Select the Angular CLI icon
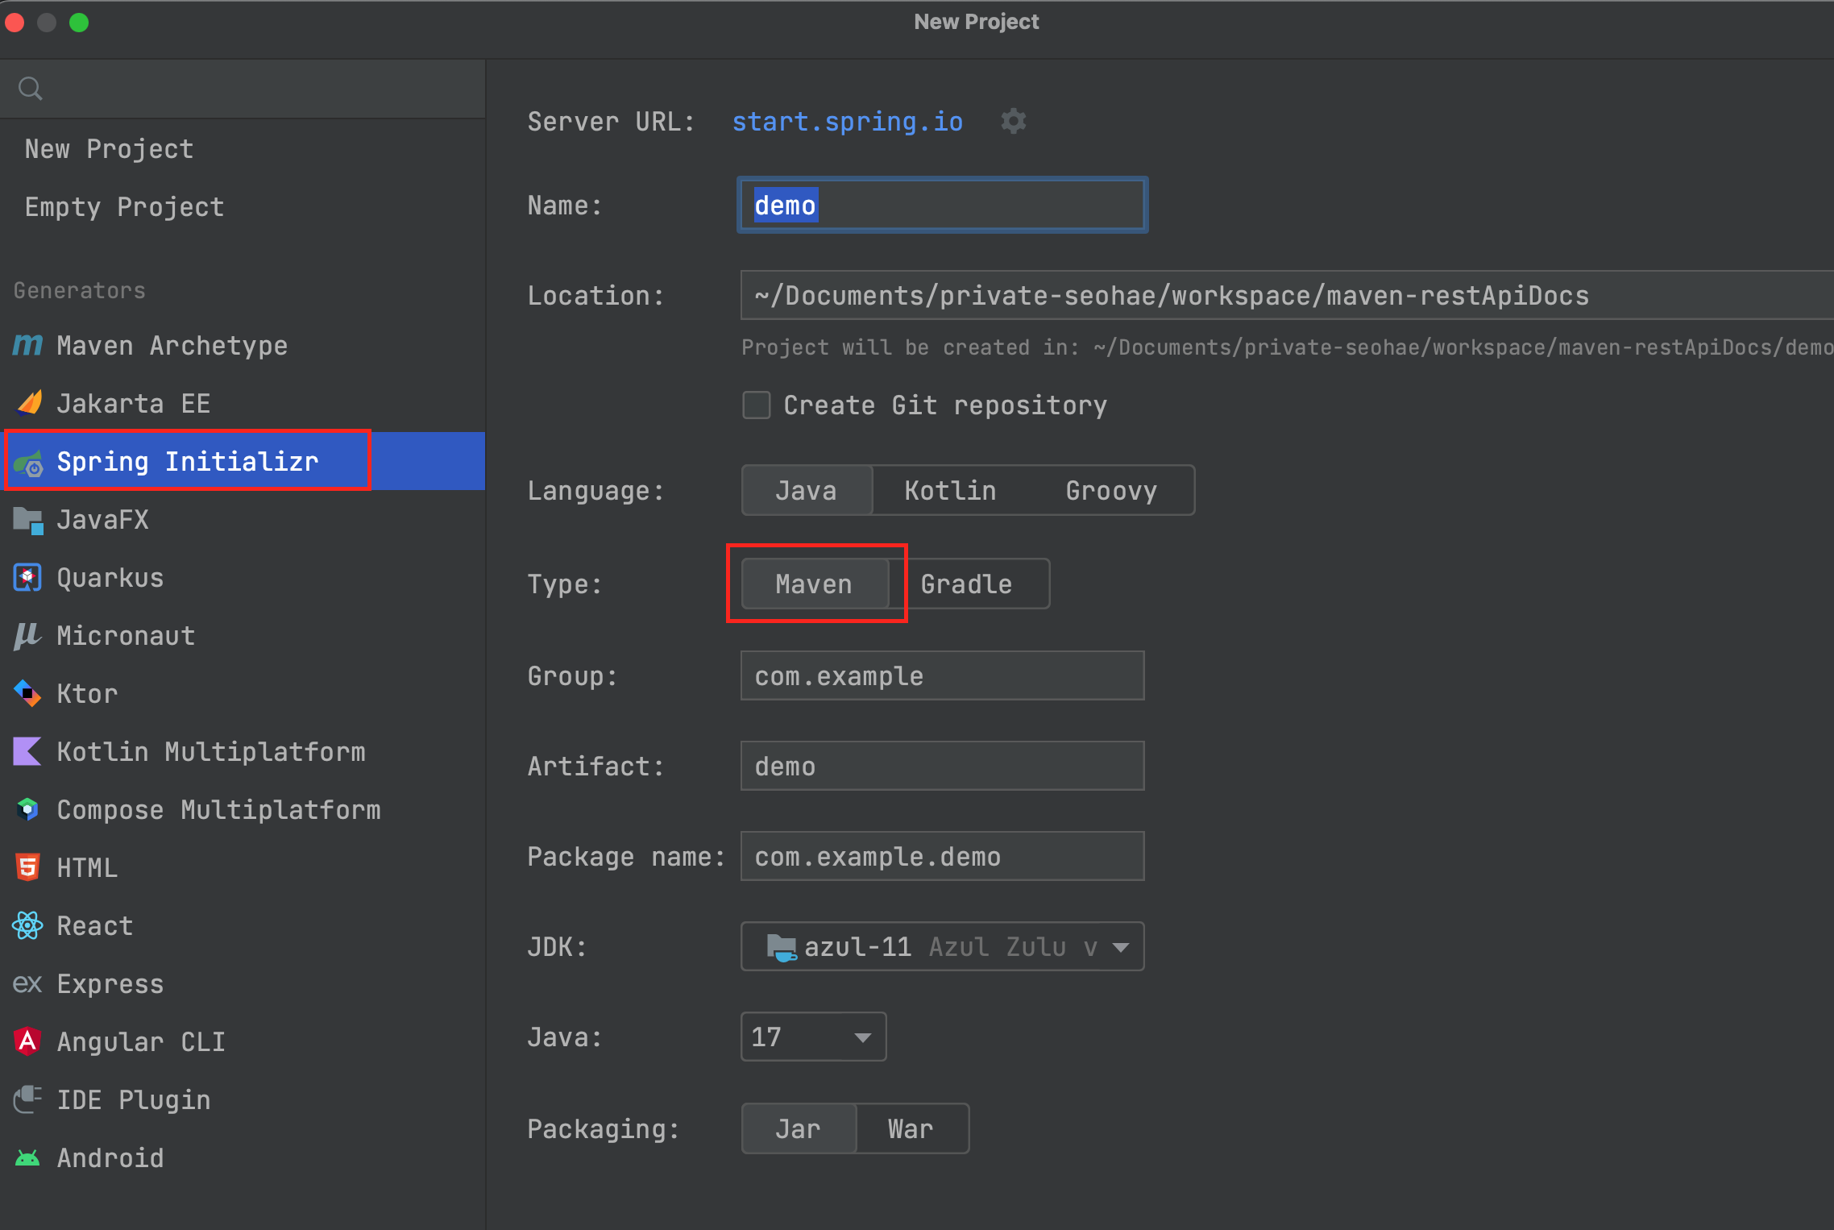 point(27,1041)
